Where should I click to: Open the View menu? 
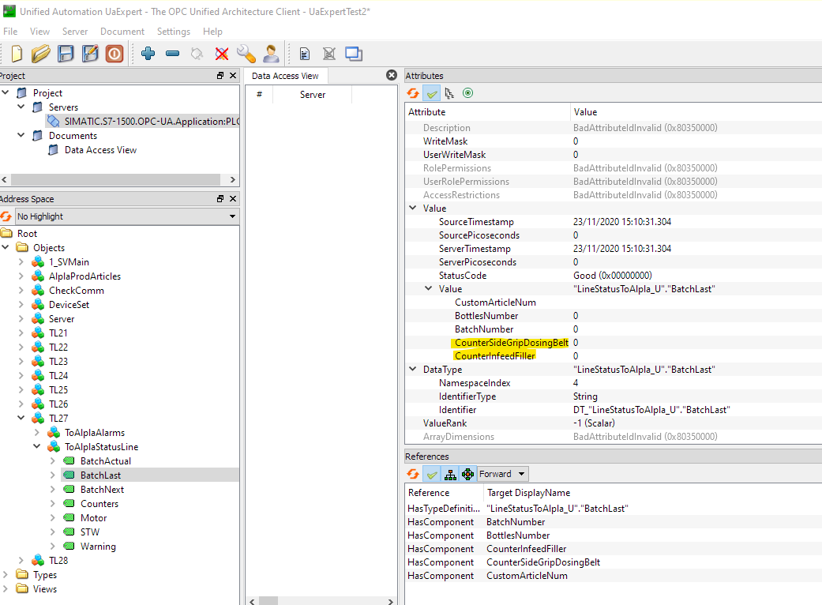pos(39,32)
